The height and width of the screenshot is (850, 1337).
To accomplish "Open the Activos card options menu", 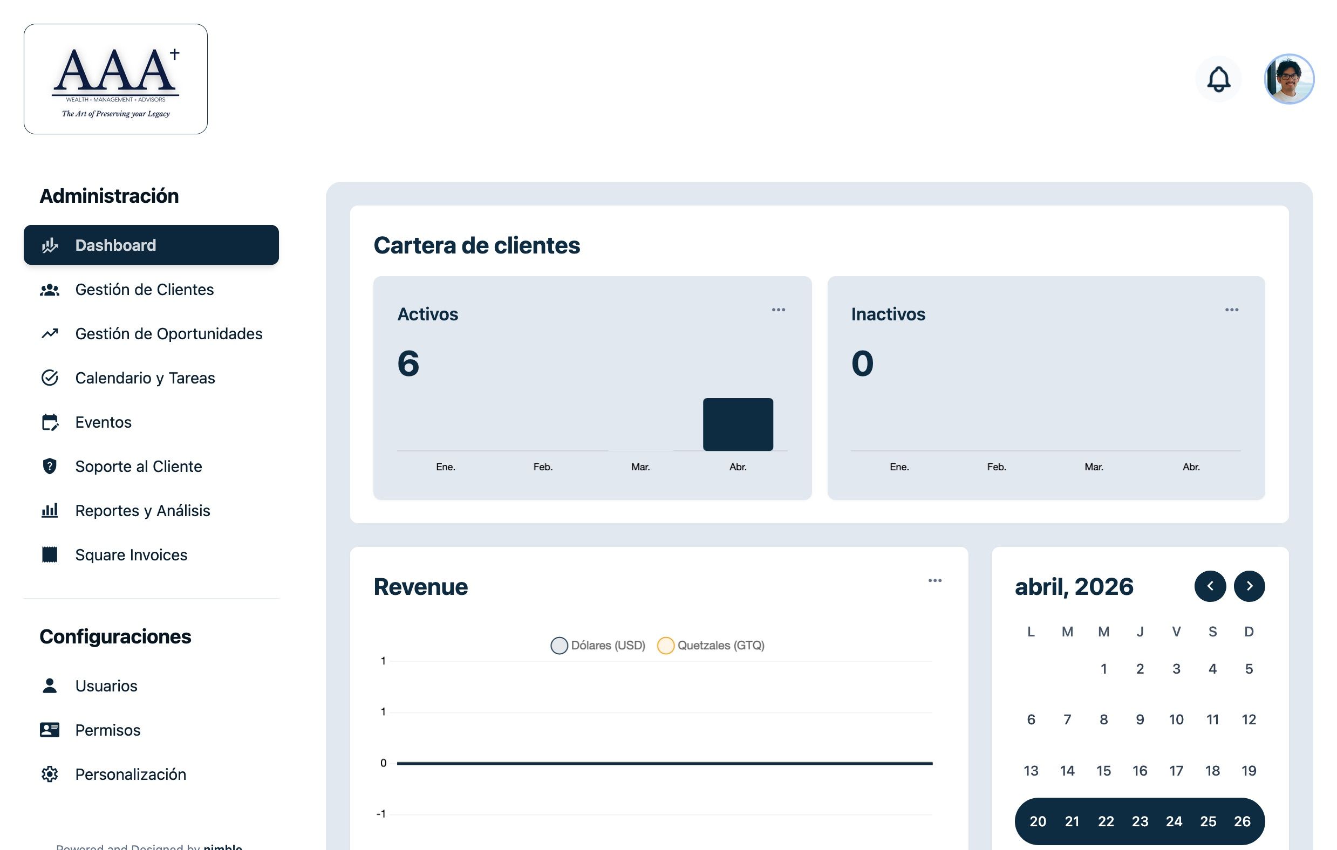I will pos(779,310).
